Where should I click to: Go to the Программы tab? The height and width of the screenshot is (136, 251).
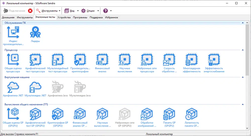tap(80, 17)
